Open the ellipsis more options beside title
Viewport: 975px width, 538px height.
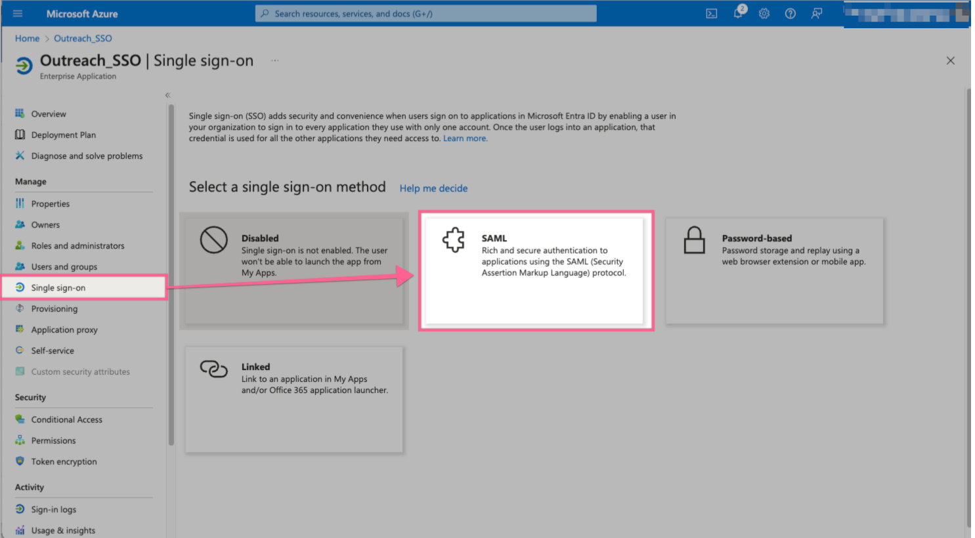(x=275, y=60)
